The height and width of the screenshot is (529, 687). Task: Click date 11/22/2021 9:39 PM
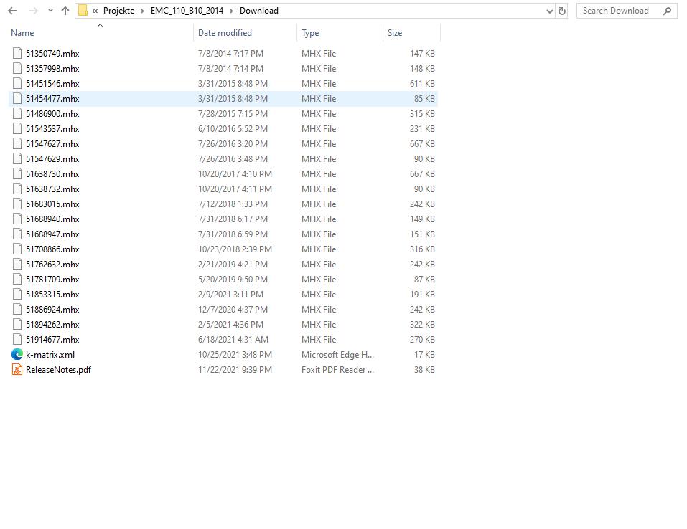[x=235, y=369]
